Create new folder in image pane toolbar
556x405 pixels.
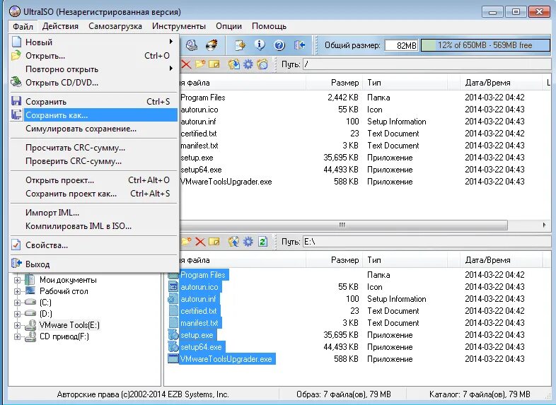click(x=200, y=64)
